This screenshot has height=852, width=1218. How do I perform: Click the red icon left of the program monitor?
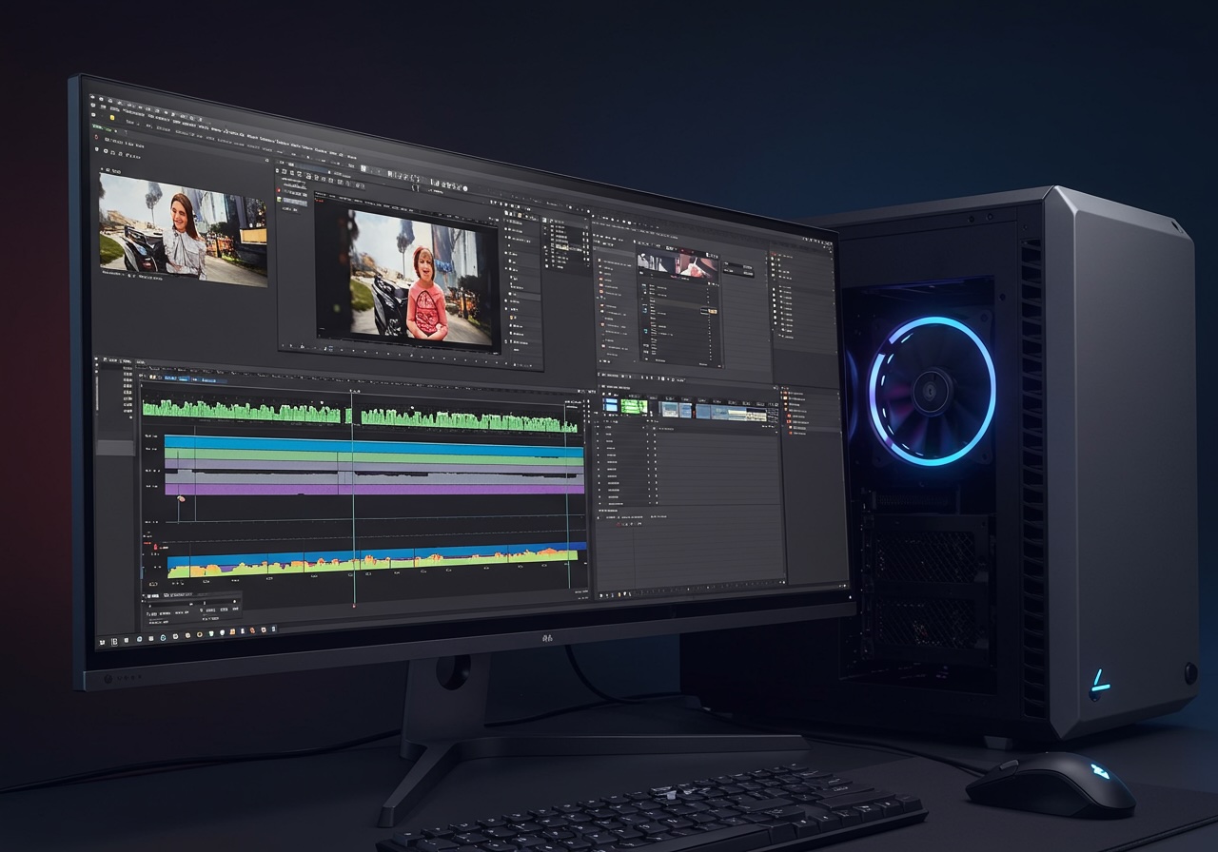pos(278,190)
